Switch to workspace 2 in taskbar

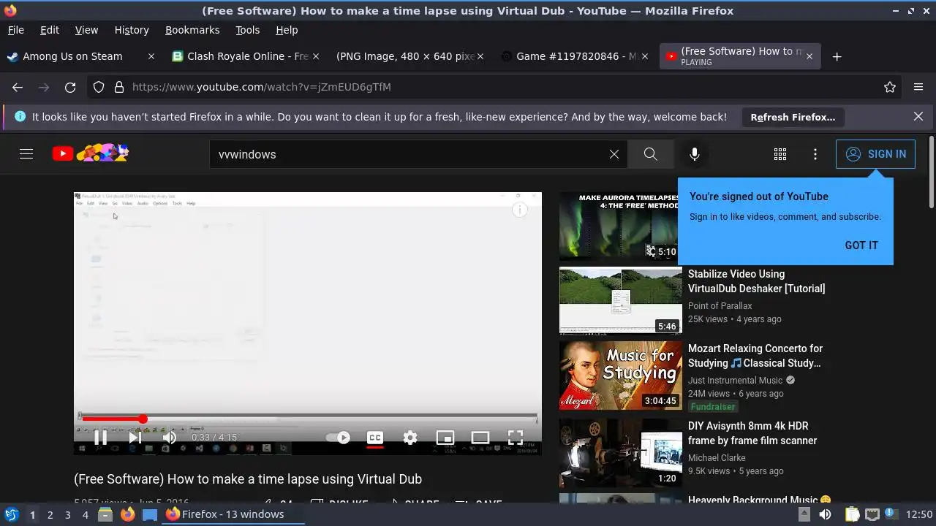tap(50, 514)
